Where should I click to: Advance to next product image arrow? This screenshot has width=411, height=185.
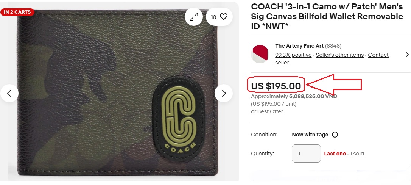pos(224,93)
